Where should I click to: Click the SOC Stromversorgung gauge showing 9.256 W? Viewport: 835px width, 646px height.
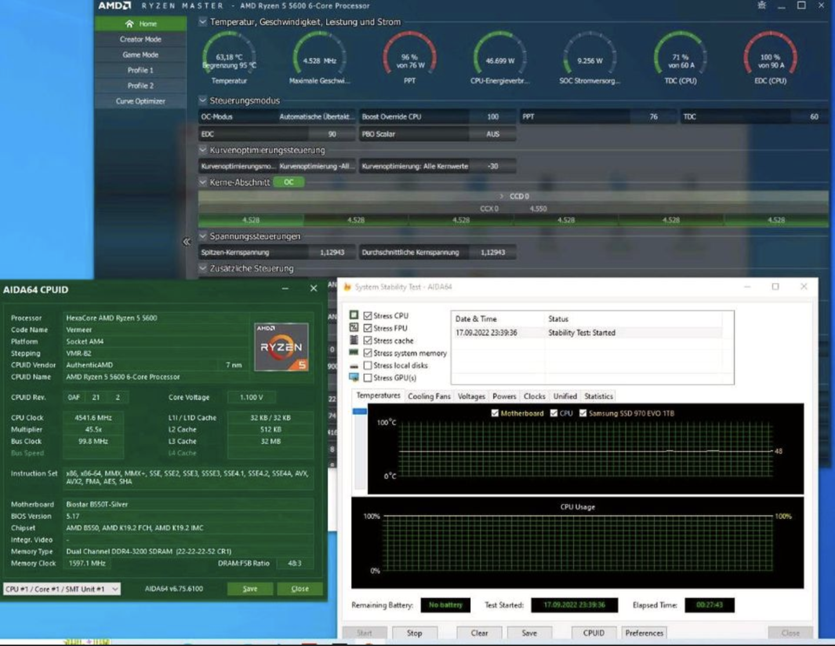pos(590,58)
